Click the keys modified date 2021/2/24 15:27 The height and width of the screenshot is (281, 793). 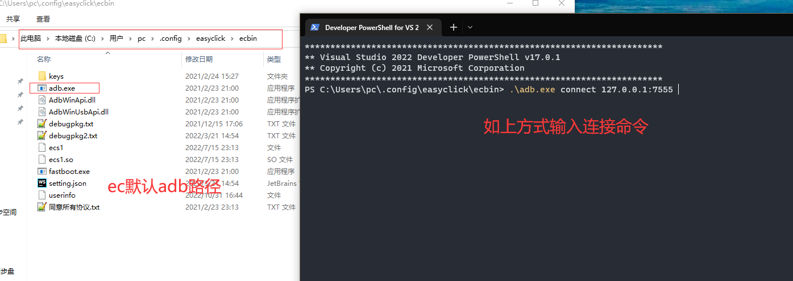click(x=212, y=76)
